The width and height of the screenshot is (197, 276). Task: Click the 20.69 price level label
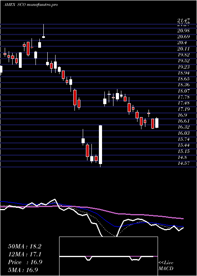point(184,37)
